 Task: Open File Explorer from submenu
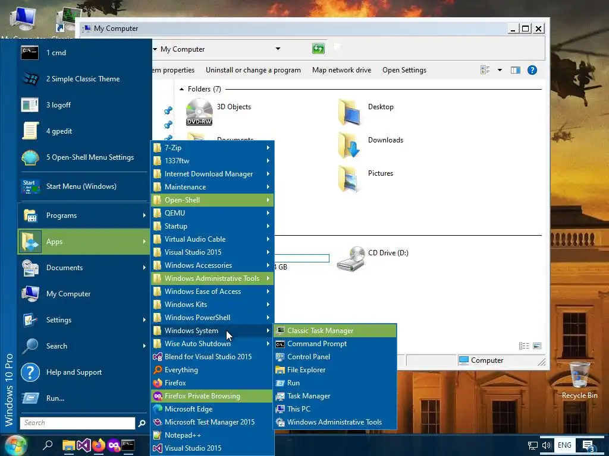335,370
